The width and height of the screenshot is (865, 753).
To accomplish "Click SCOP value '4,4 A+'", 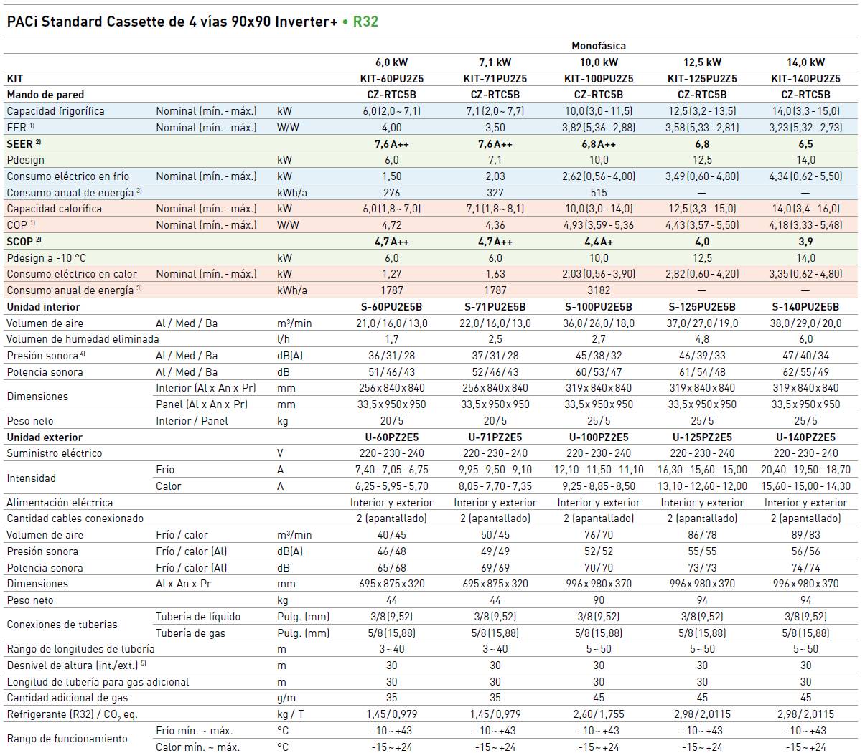I will [x=599, y=242].
